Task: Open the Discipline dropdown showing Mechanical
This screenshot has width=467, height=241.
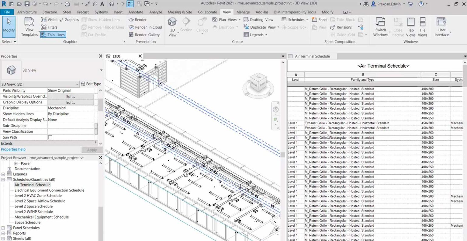Action: click(x=71, y=108)
